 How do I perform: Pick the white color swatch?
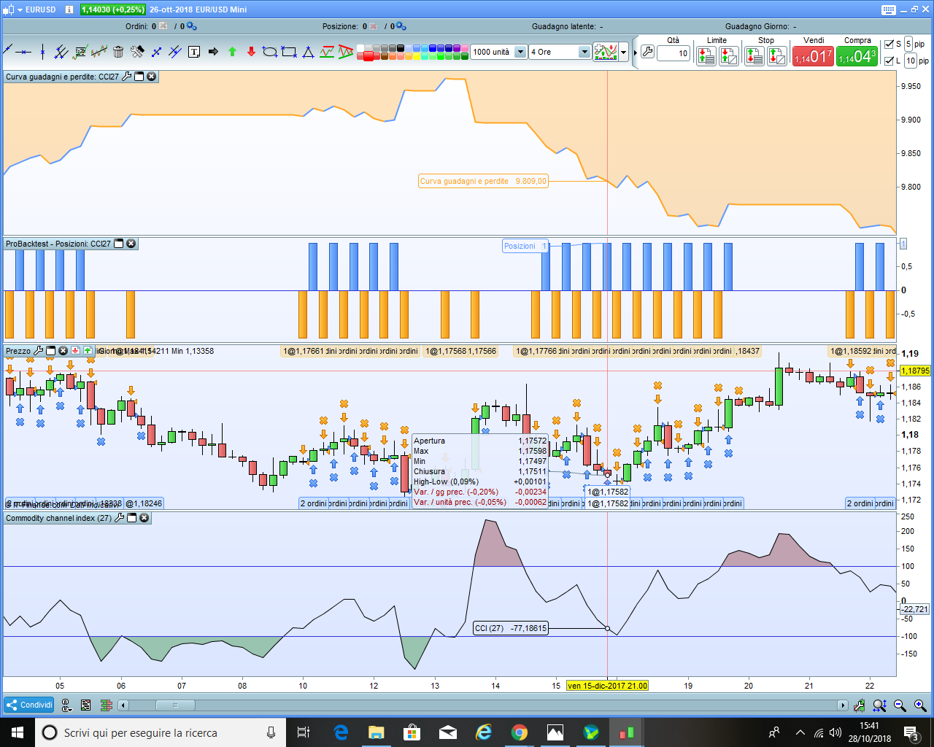pyautogui.click(x=360, y=48)
